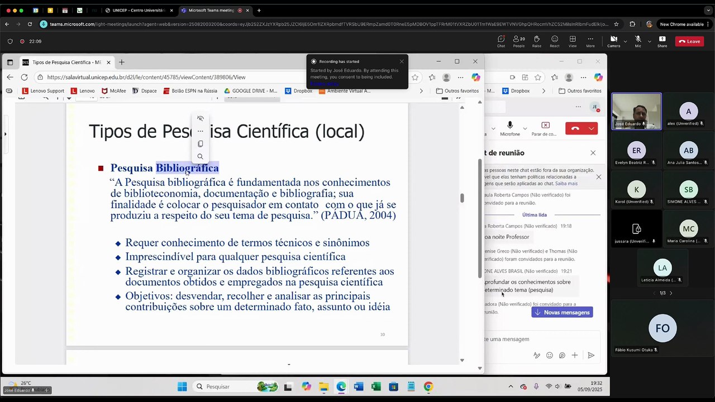
Task: Click the plus attach icon in chat
Action: pyautogui.click(x=574, y=355)
